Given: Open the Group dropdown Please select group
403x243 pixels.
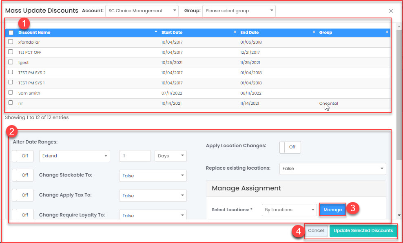Looking at the screenshot, I should [x=239, y=11].
